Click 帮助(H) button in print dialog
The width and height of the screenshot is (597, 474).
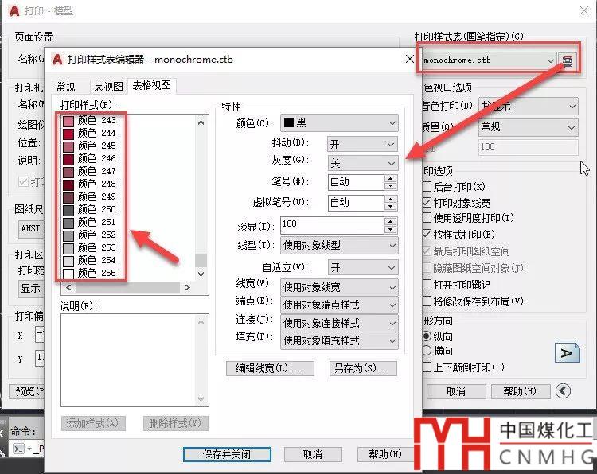click(520, 391)
